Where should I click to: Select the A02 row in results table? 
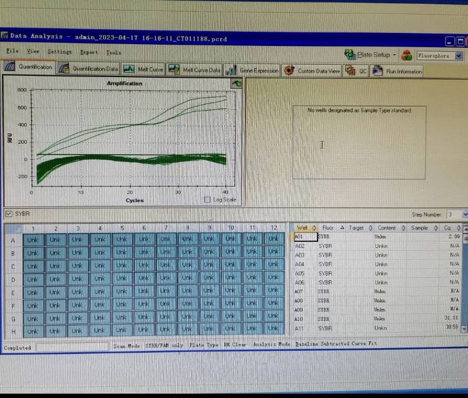[x=377, y=246]
